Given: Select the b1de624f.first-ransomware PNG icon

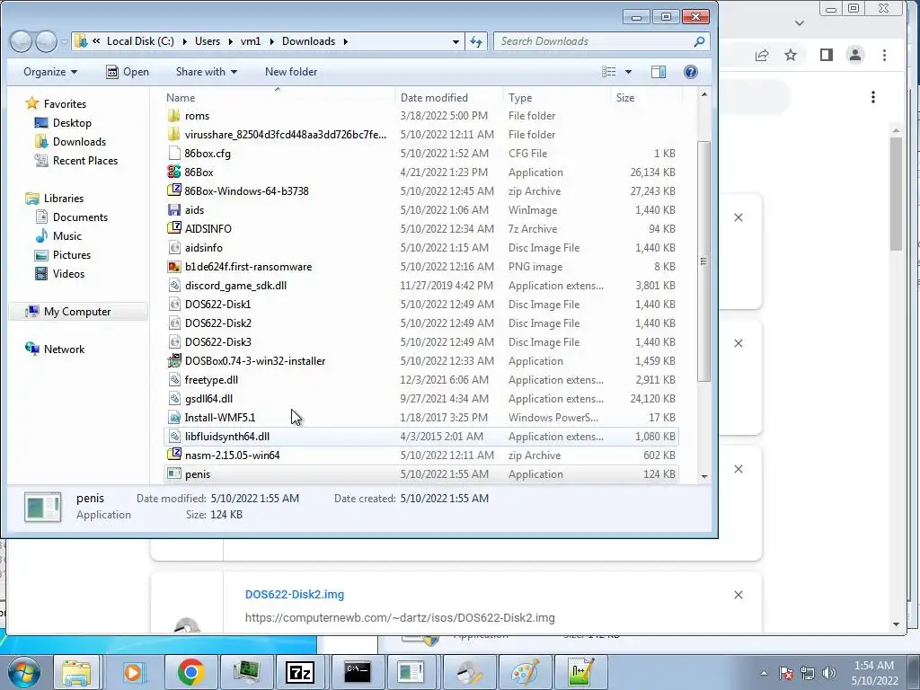Looking at the screenshot, I should (173, 266).
